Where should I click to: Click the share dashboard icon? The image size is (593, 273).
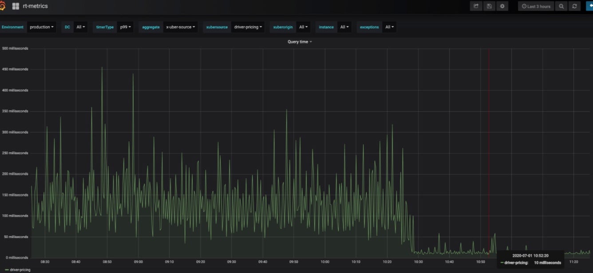pyautogui.click(x=476, y=6)
